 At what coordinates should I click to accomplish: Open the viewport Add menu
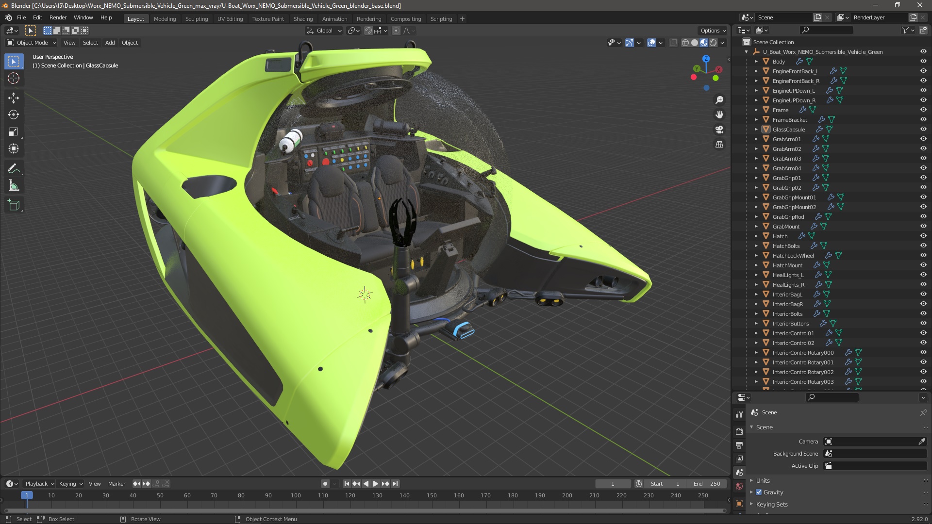click(110, 43)
